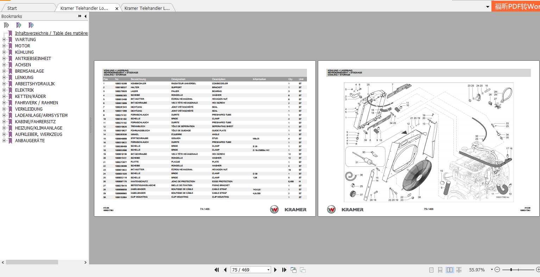Expand the ELEKTRIK bookmark
Screen dimensions: 540x277
coord(4,90)
